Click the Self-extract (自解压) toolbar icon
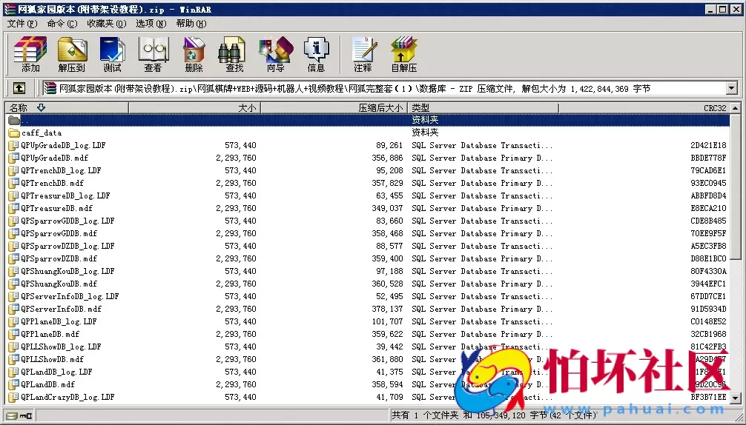 click(x=404, y=54)
